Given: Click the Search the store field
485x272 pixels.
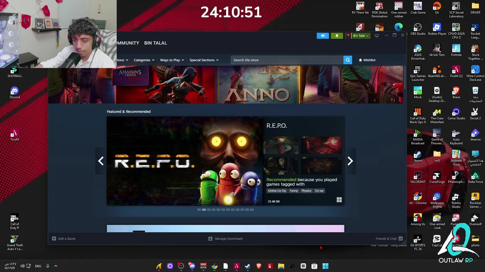Looking at the screenshot, I should pyautogui.click(x=287, y=60).
